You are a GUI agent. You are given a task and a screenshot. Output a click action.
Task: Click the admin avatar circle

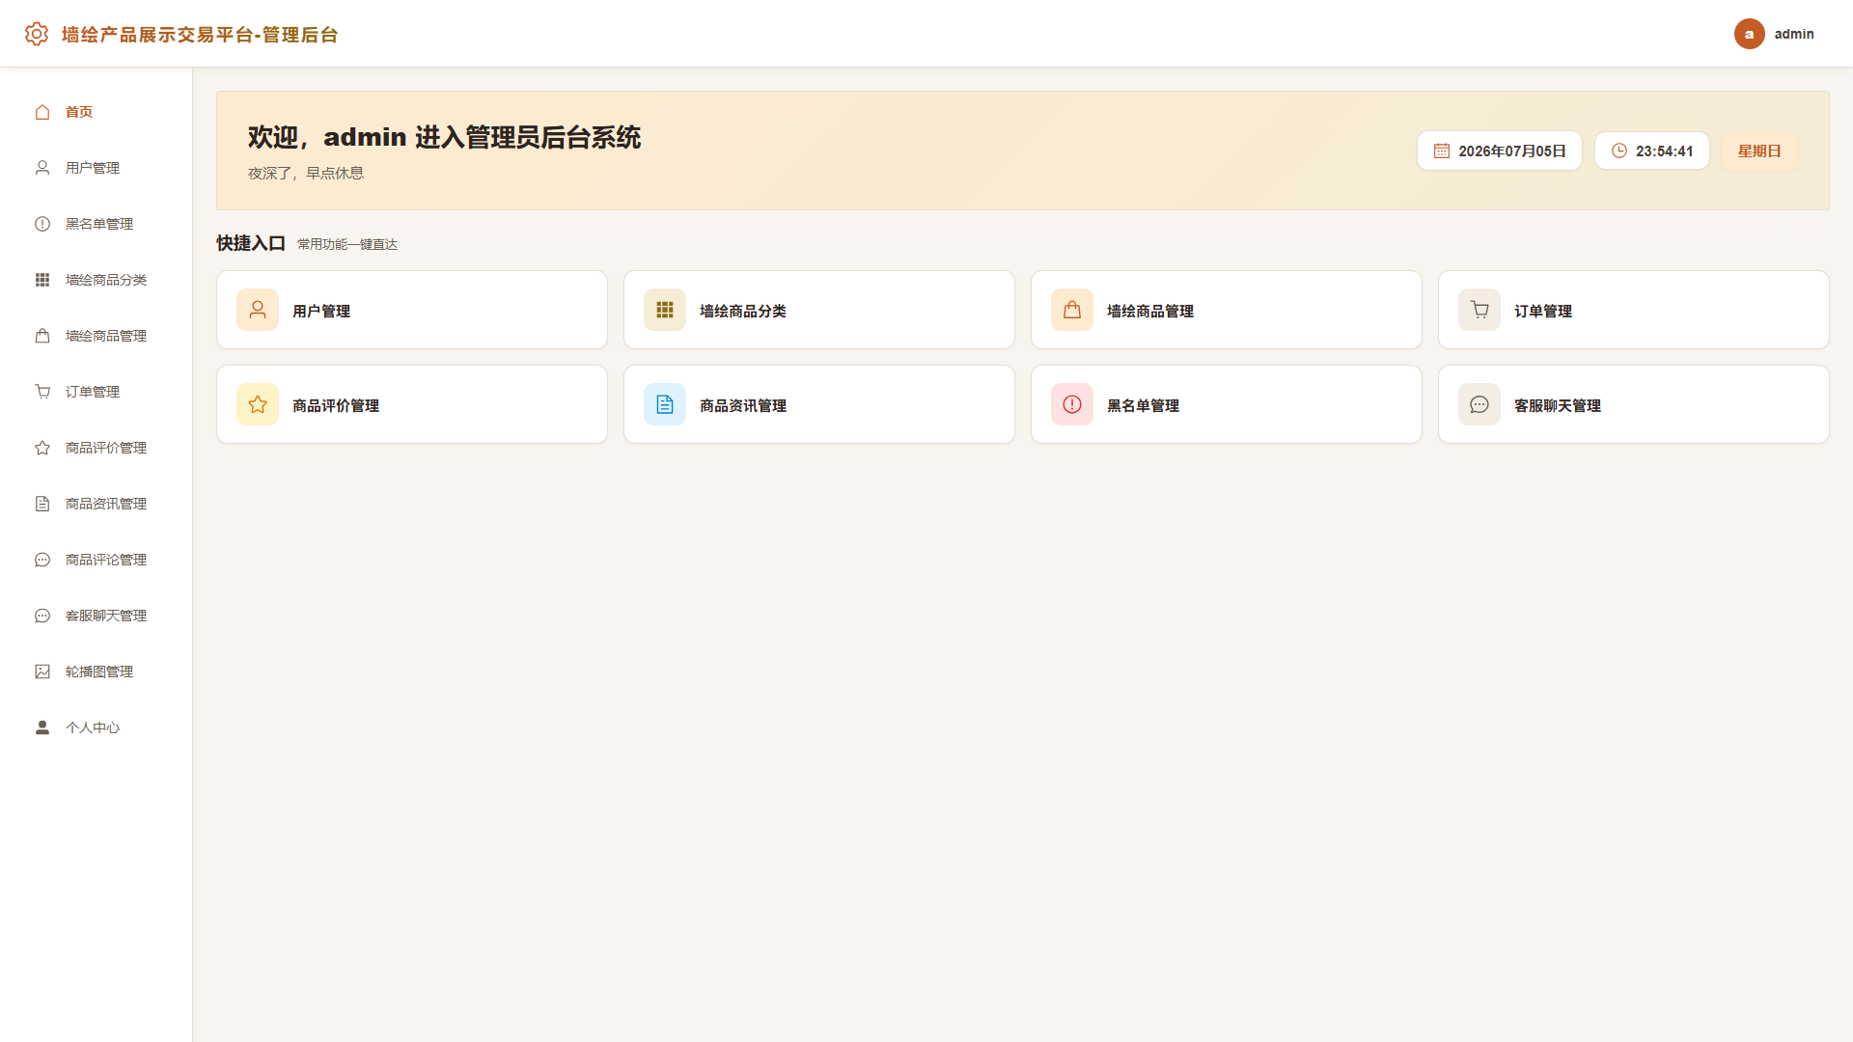click(1749, 34)
